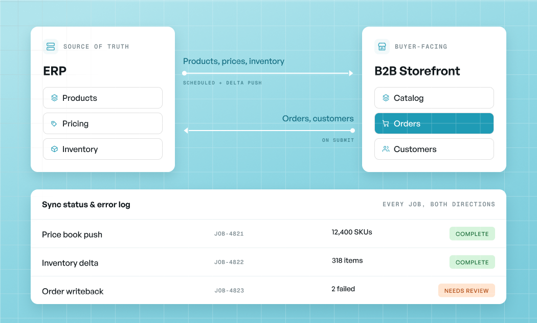537x323 pixels.
Task: Click job ID JOB-4821
Action: 229,234
